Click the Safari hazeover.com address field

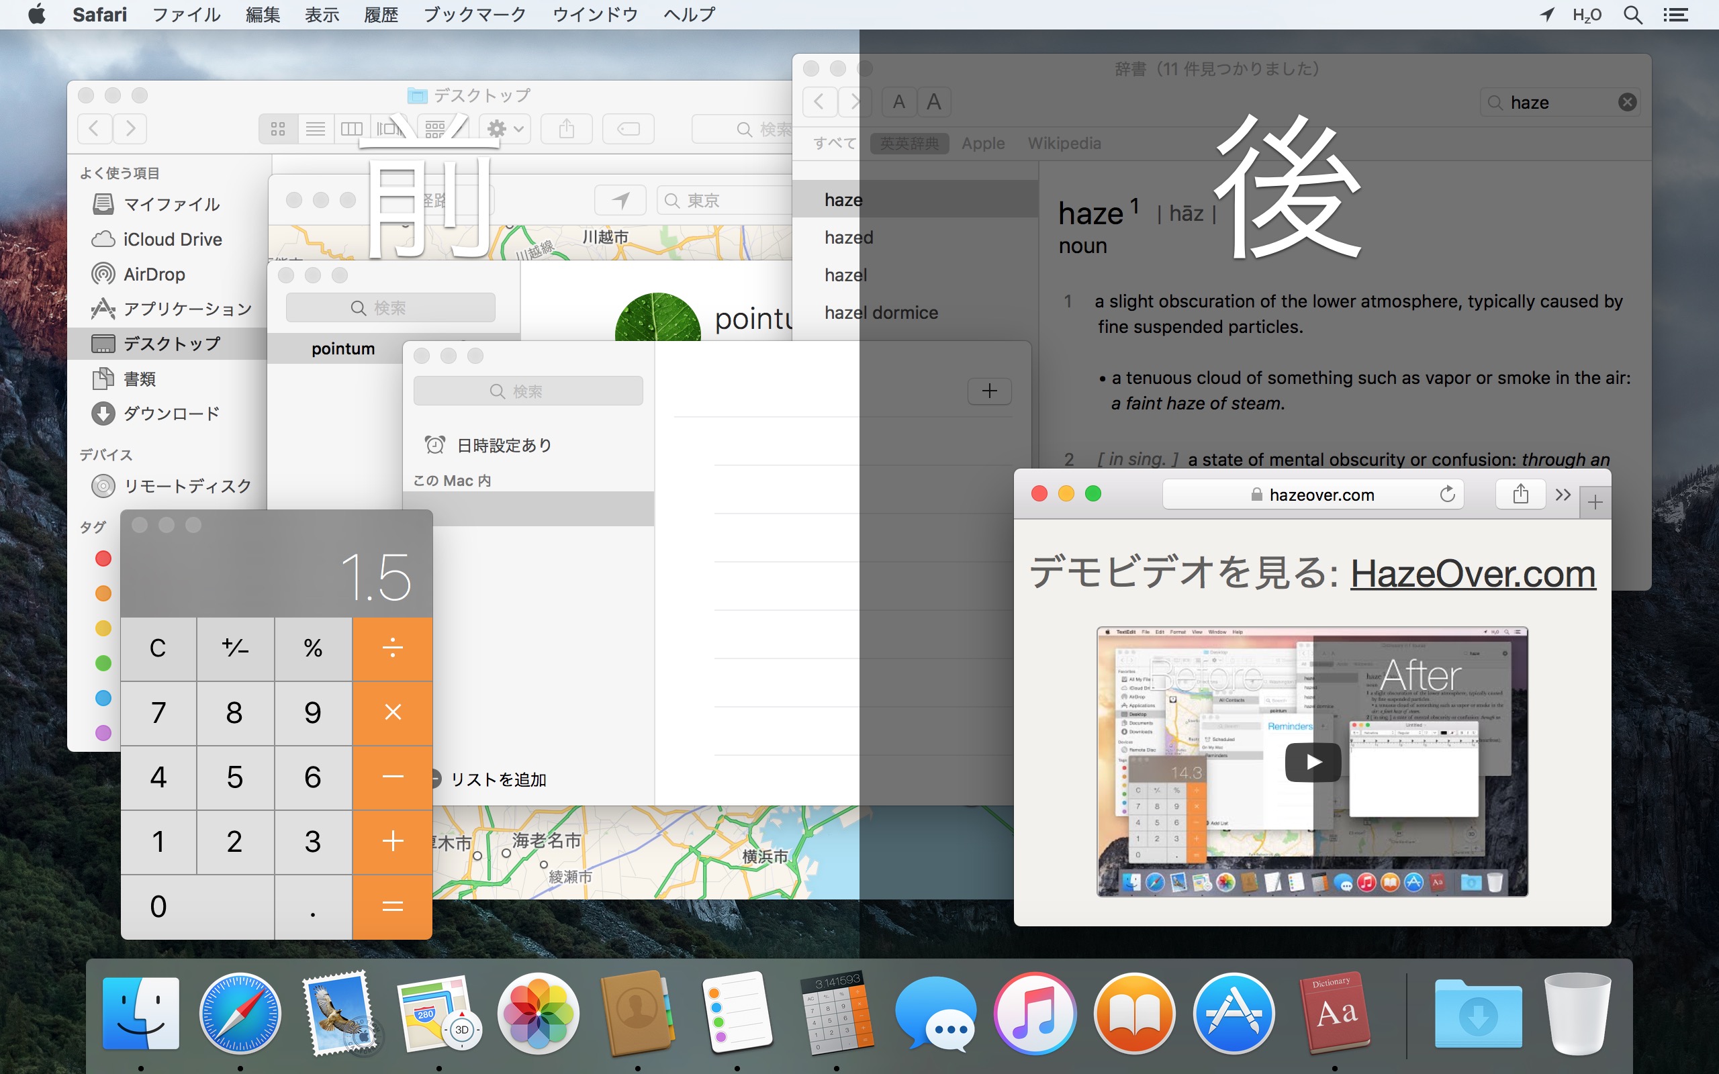point(1313,495)
